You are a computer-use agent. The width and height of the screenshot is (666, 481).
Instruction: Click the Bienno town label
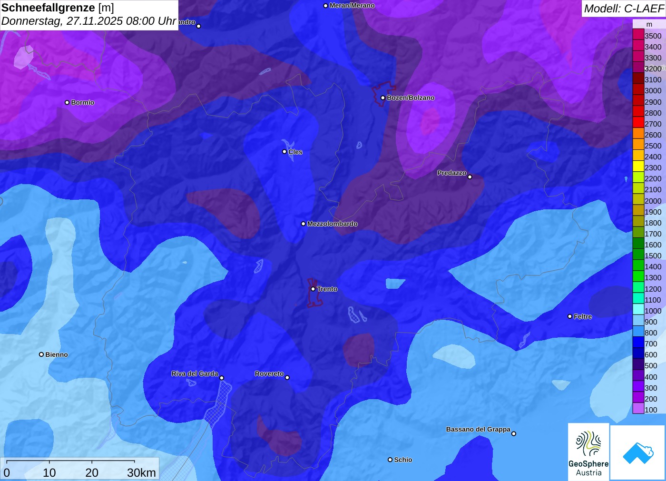tap(57, 354)
